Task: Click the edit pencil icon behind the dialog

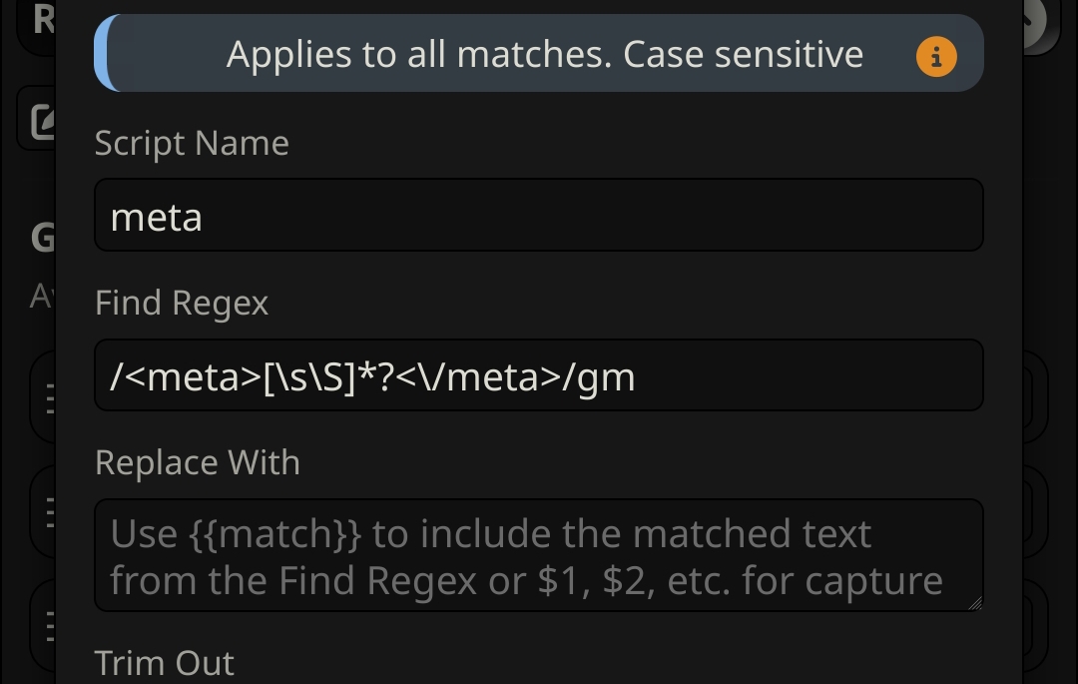Action: tap(43, 122)
